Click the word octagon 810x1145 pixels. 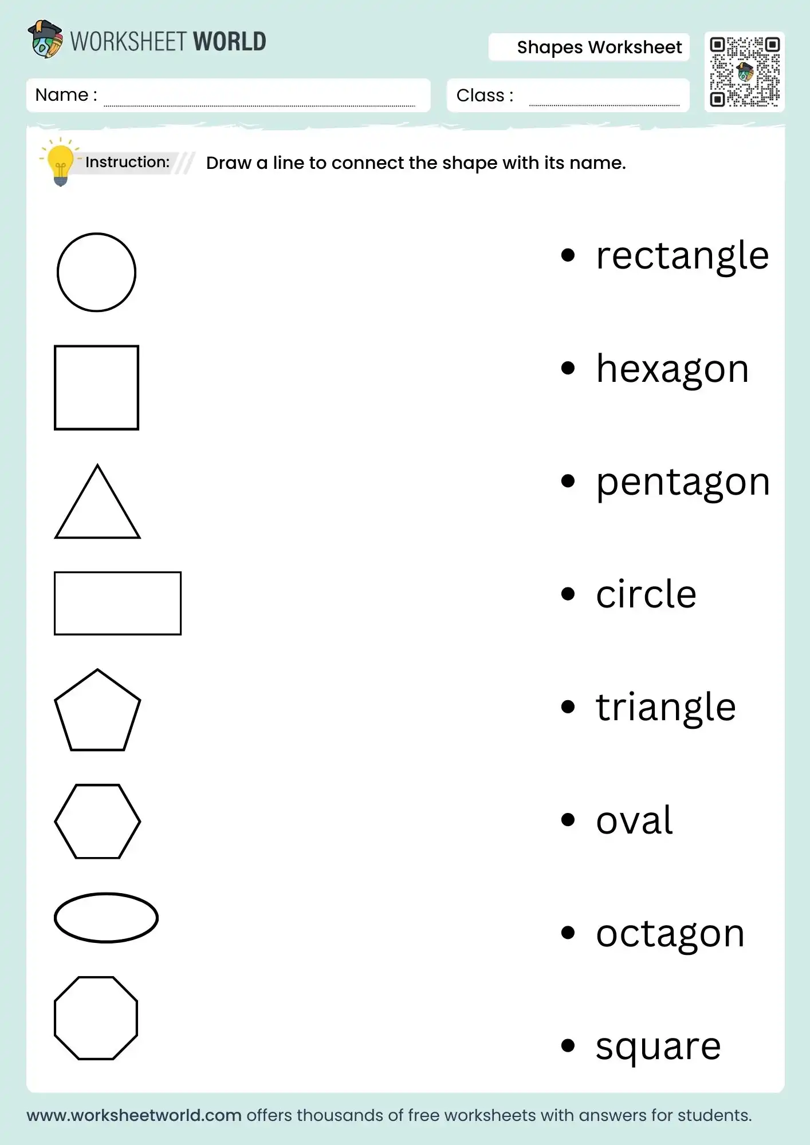click(x=670, y=934)
